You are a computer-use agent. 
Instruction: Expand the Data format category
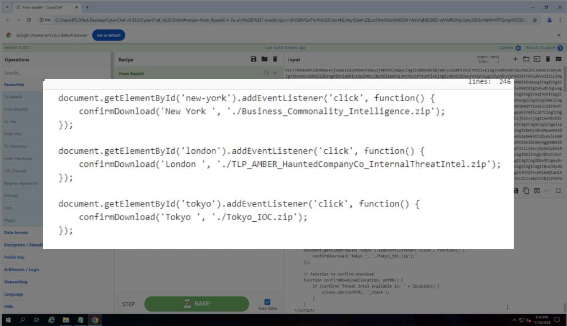pos(16,232)
